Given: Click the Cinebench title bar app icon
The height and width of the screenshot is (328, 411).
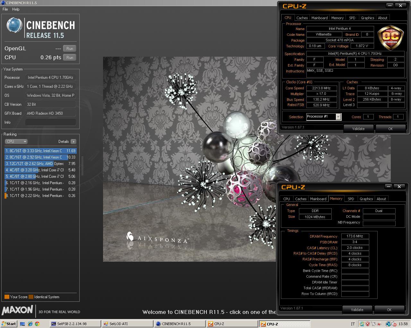Looking at the screenshot, I should tap(3, 3).
